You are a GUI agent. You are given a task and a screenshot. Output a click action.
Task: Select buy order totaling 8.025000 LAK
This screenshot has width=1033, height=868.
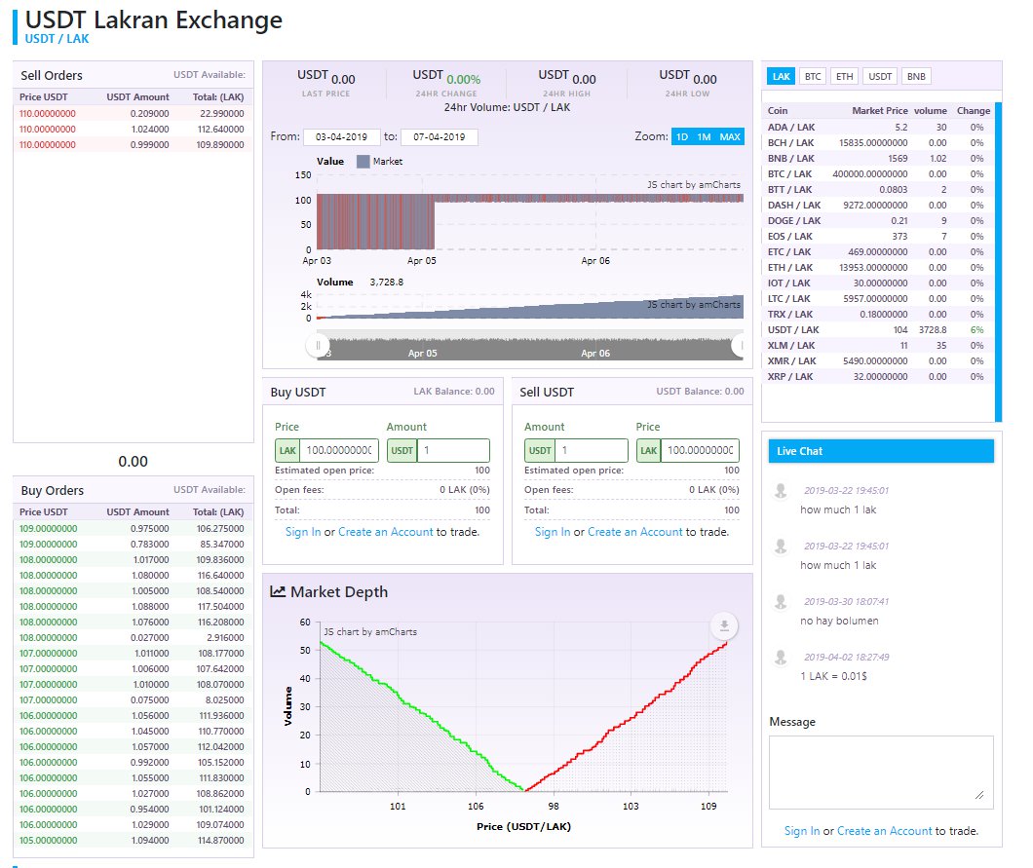point(134,700)
